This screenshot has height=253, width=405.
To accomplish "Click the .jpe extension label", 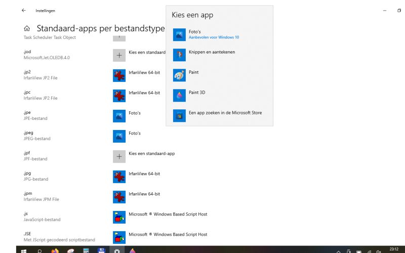I will point(27,112).
